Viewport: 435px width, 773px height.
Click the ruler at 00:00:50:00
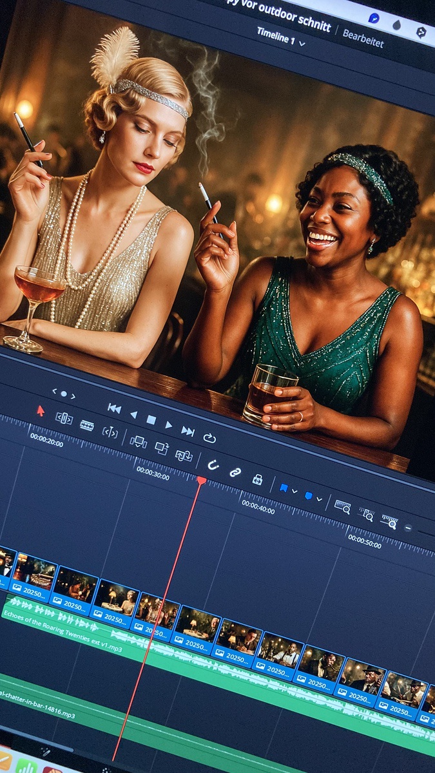364,540
